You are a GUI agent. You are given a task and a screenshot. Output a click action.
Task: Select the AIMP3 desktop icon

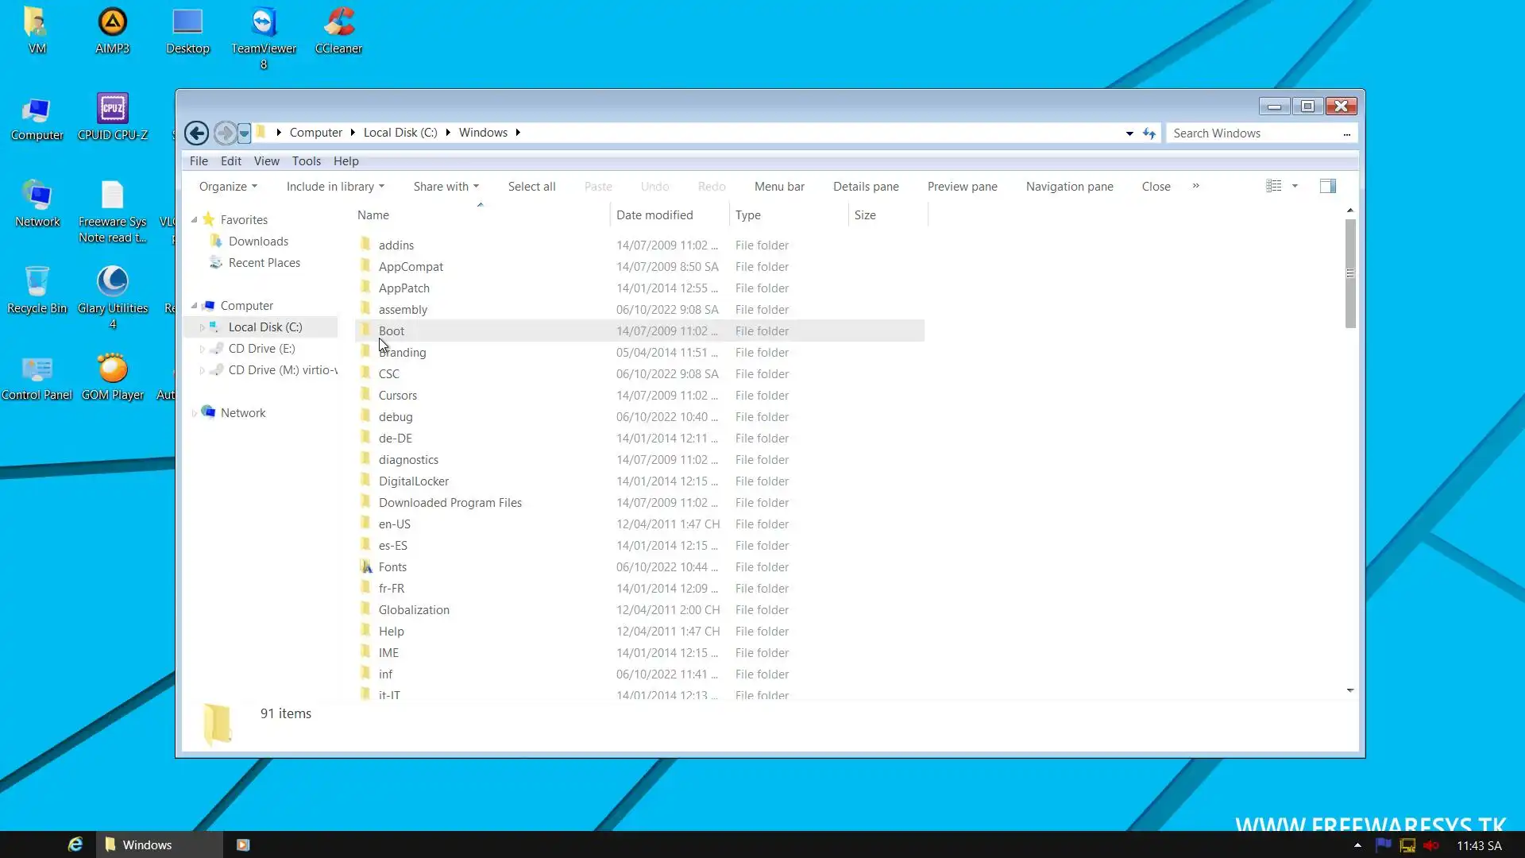(112, 24)
